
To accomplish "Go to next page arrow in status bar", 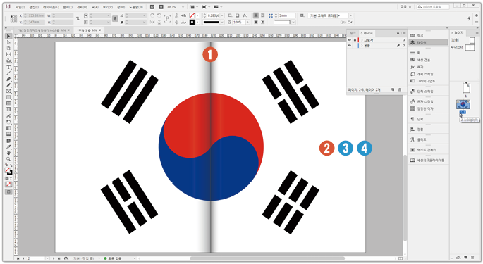I will [x=54, y=258].
